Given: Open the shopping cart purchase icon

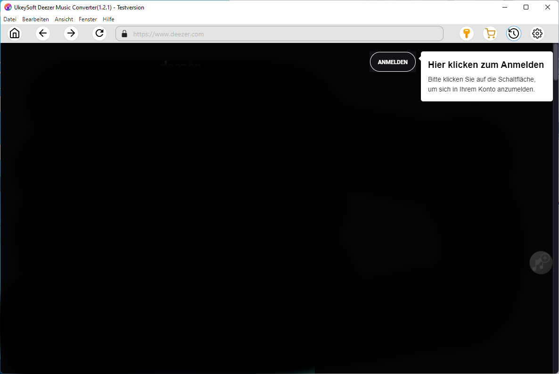Looking at the screenshot, I should (x=490, y=33).
